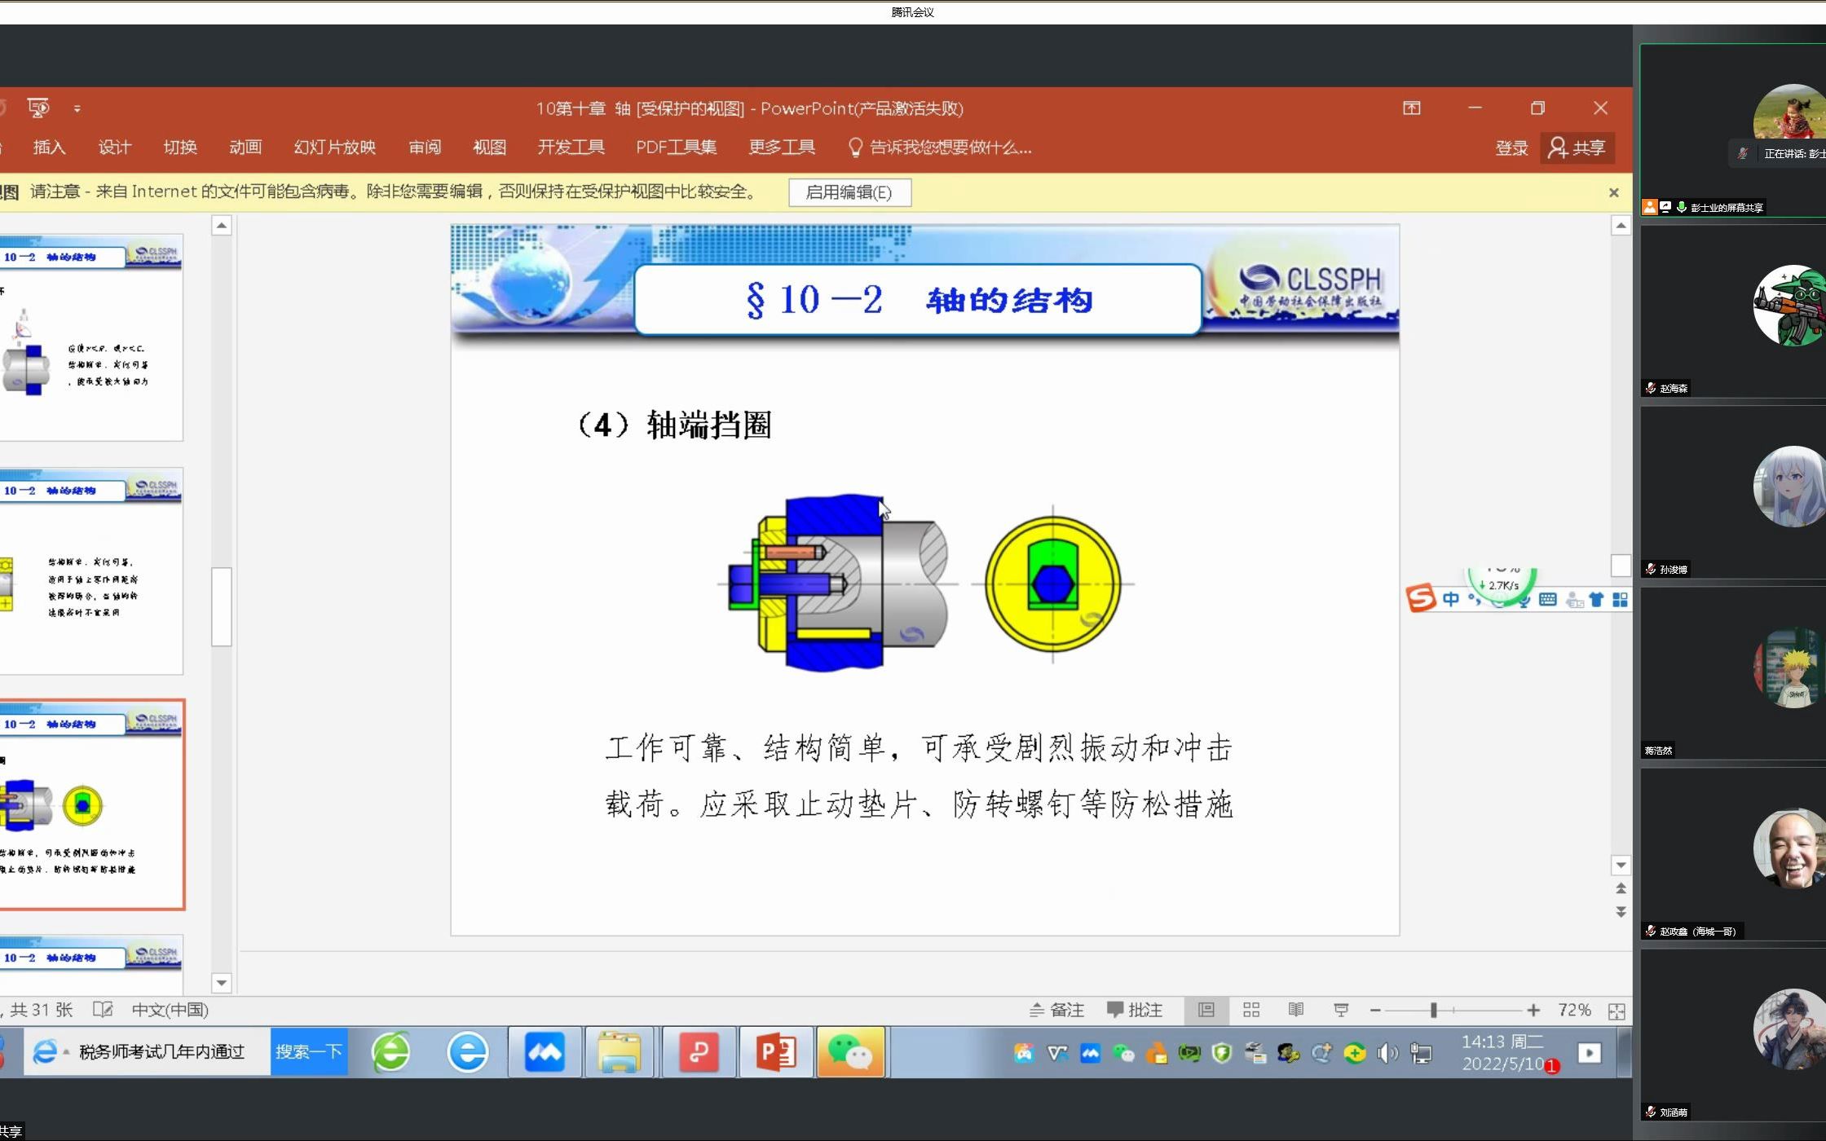The image size is (1826, 1141).
Task: Open the PowerPoint taskbar icon
Action: [776, 1052]
